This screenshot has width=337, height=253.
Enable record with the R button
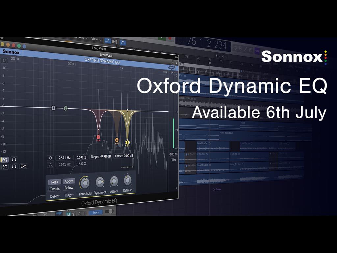(x=79, y=213)
